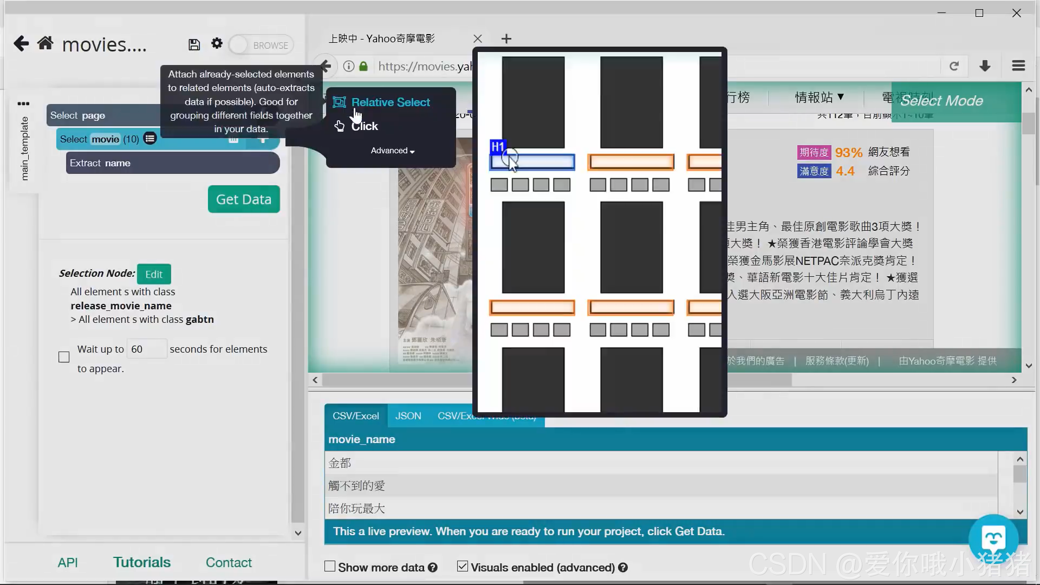The width and height of the screenshot is (1040, 585).
Task: Reload the embedded browser page
Action: coord(954,66)
